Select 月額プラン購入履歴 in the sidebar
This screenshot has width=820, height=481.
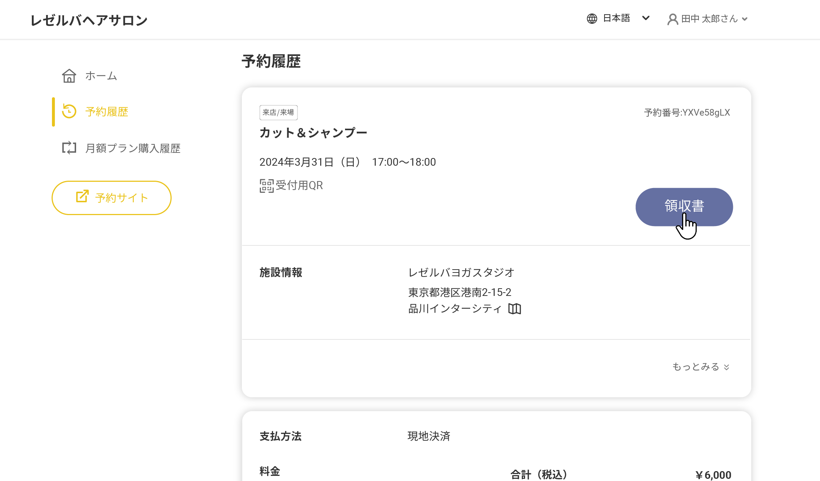[132, 148]
